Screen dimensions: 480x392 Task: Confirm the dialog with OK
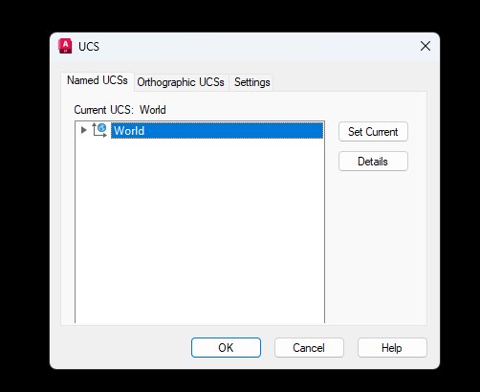pos(226,348)
